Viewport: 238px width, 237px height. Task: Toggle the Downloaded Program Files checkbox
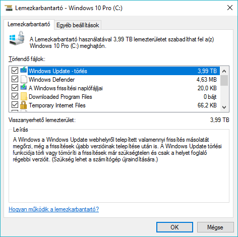15,96
